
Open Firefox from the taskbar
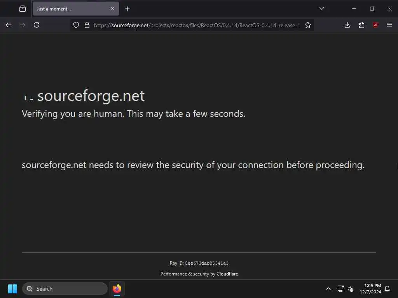click(x=117, y=289)
